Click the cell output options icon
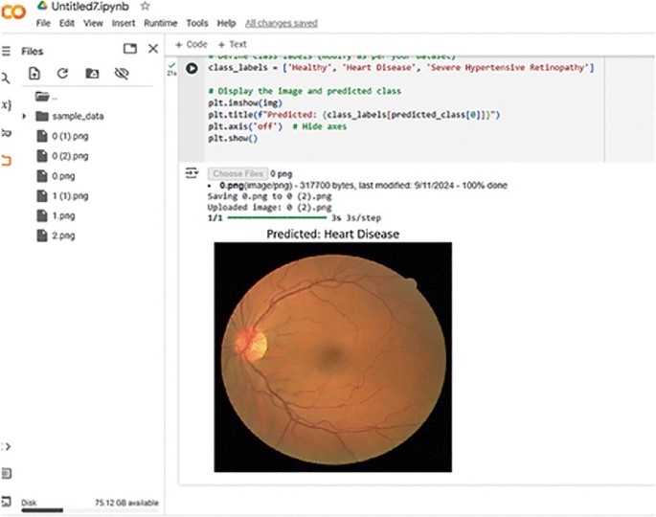 [x=192, y=173]
